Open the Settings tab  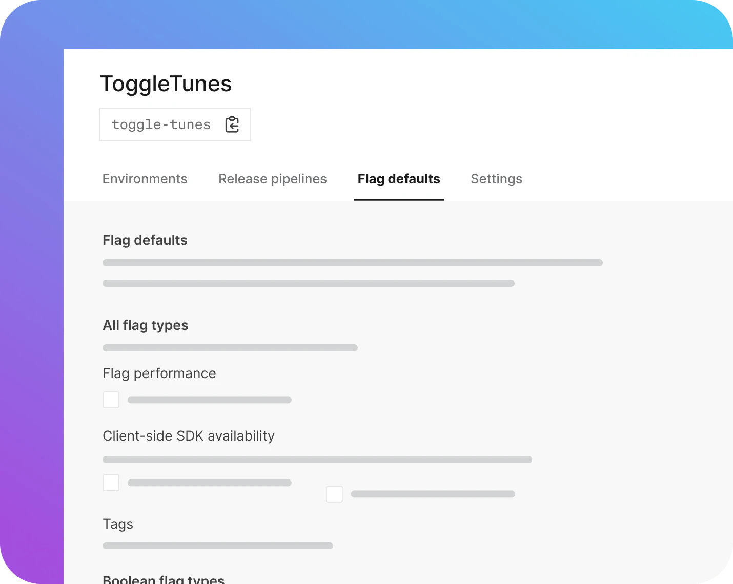point(496,179)
